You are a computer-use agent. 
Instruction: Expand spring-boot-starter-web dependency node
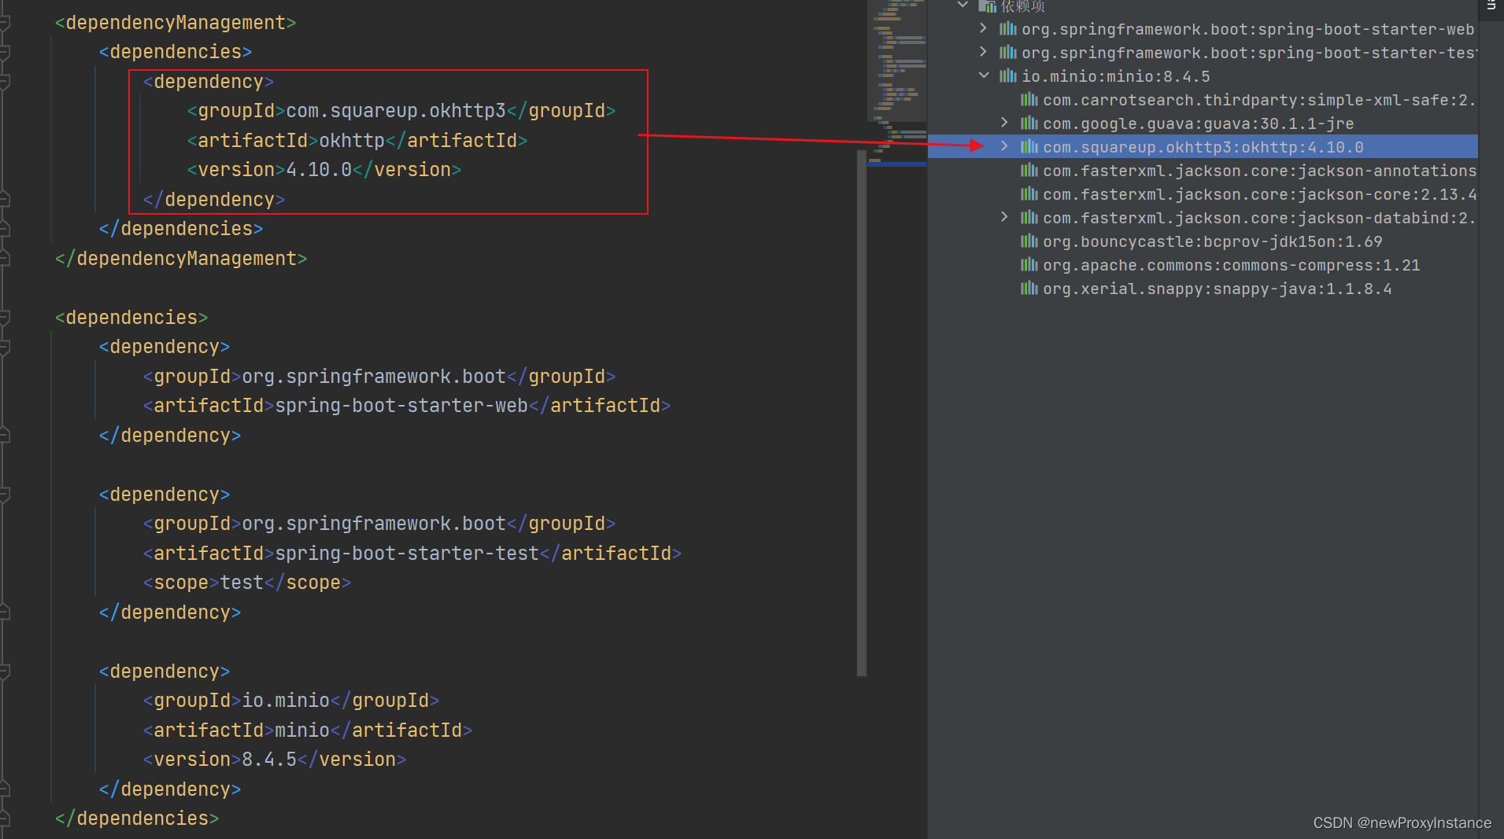(x=983, y=28)
